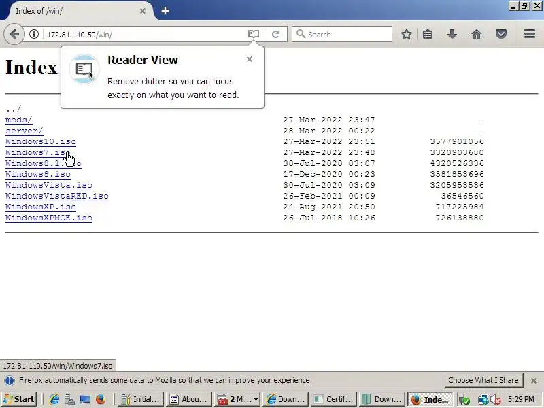Click the Reader View illustration icon in popup
This screenshot has width=544, height=408.
pos(84,69)
